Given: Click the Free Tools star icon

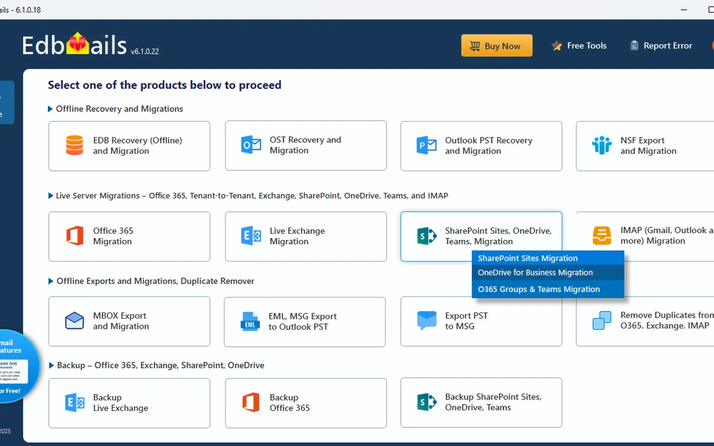Looking at the screenshot, I should (x=556, y=45).
